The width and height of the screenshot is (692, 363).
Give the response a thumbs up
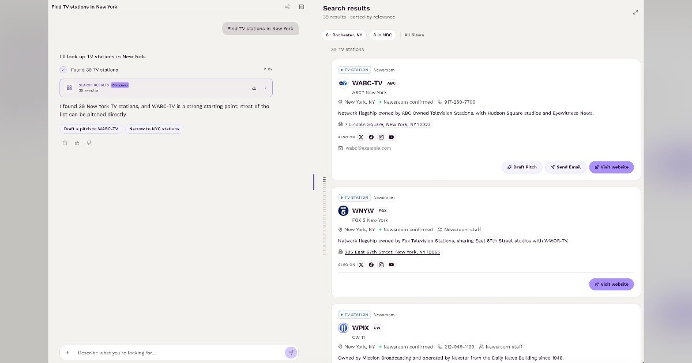(x=77, y=143)
